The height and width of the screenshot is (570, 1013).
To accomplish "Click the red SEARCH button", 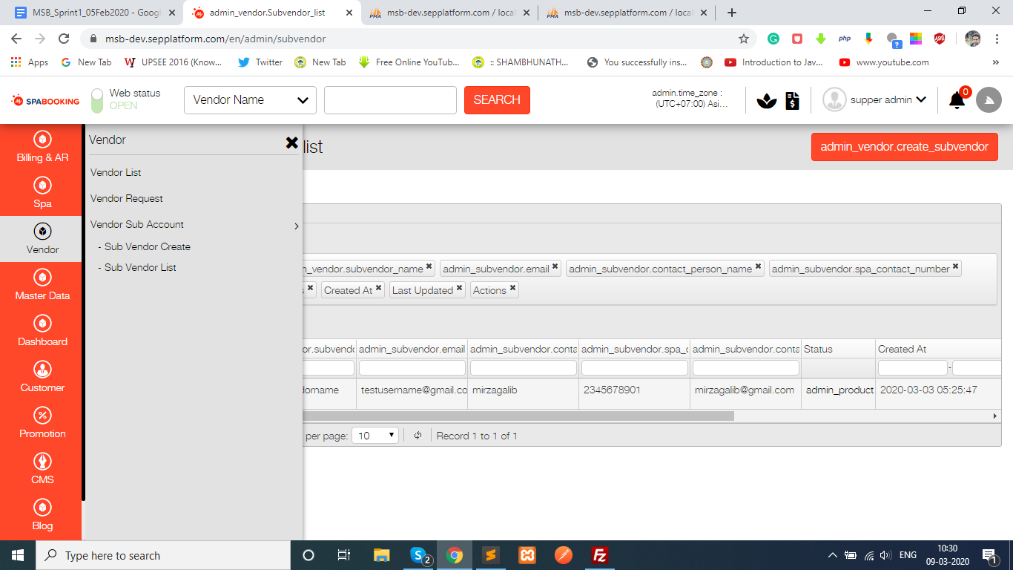I will click(x=497, y=100).
